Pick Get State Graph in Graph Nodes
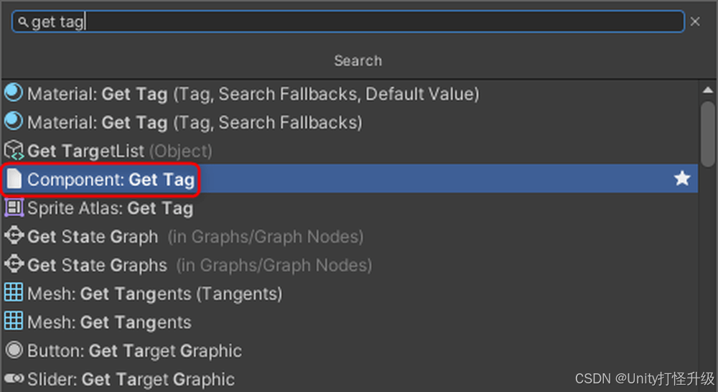Image resolution: width=718 pixels, height=392 pixels. tap(93, 236)
